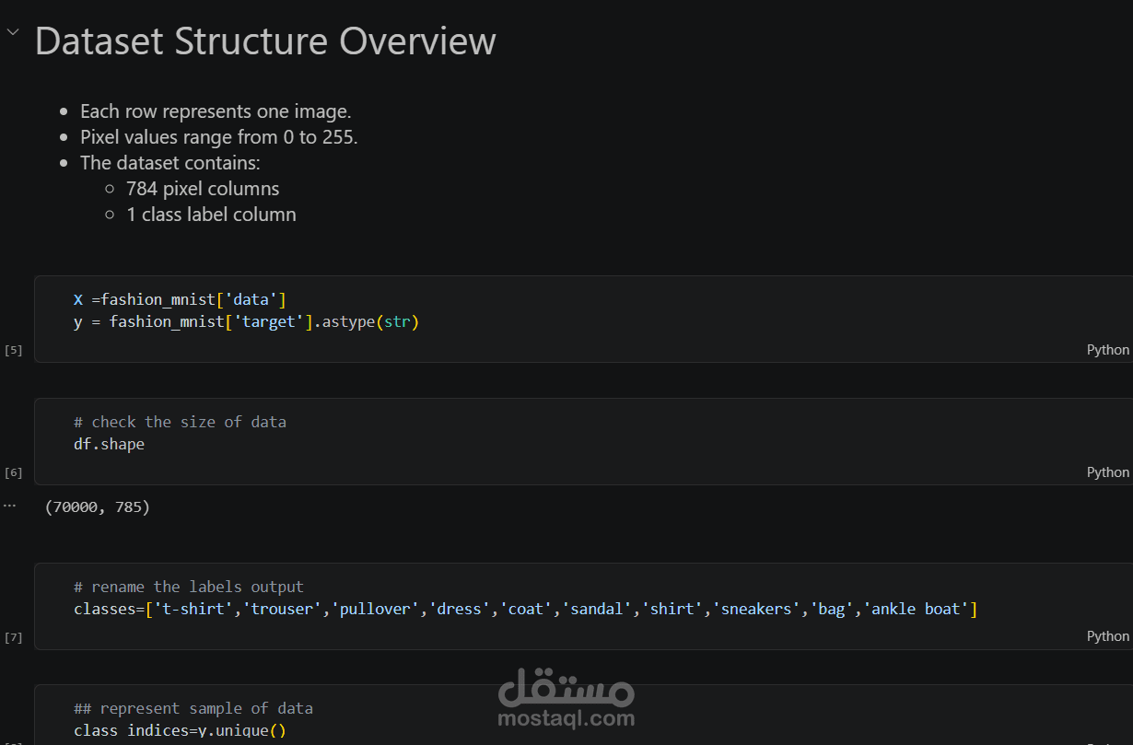Click the comment '# rename the labels output'
This screenshot has width=1133, height=745.
coord(189,587)
